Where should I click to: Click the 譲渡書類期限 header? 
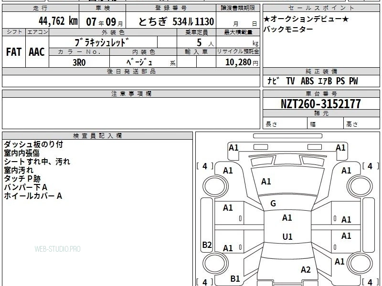[x=238, y=8]
